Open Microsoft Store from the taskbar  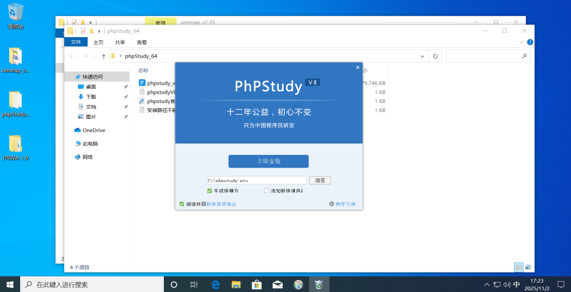pyautogui.click(x=257, y=284)
